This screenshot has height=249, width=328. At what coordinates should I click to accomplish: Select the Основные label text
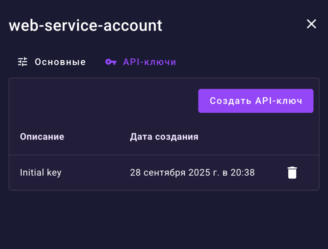tap(60, 62)
